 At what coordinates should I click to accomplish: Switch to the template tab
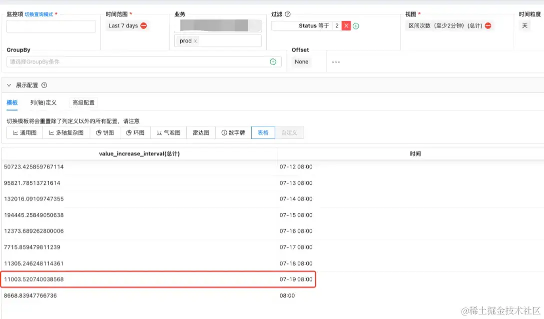point(12,102)
